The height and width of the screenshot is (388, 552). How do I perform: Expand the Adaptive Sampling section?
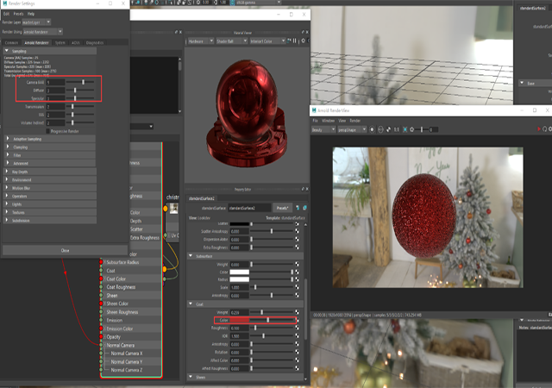[x=50, y=139]
